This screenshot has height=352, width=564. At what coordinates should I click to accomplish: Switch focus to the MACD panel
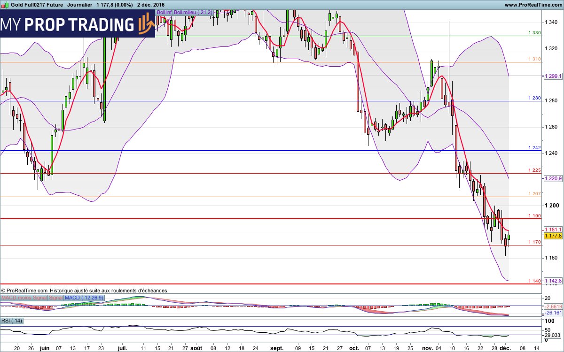(282, 306)
